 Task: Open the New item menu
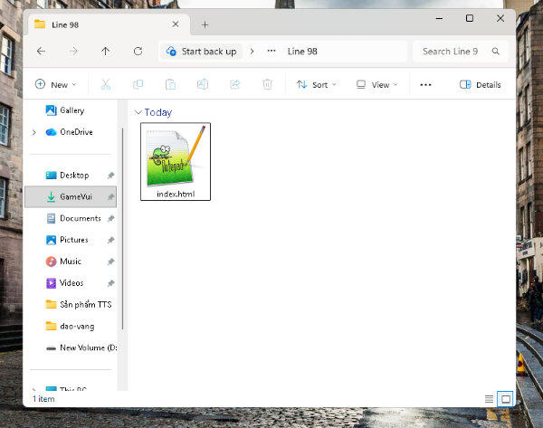point(55,84)
